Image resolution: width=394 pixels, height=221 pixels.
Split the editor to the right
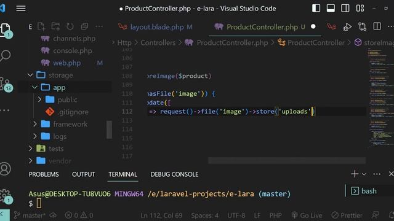point(377,26)
